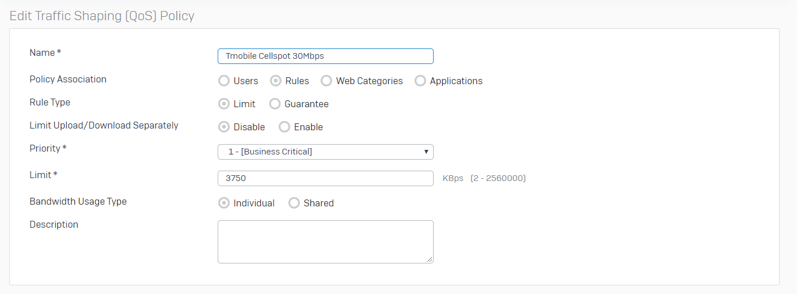Open the Priority dropdown showing Business Critical

(x=325, y=152)
